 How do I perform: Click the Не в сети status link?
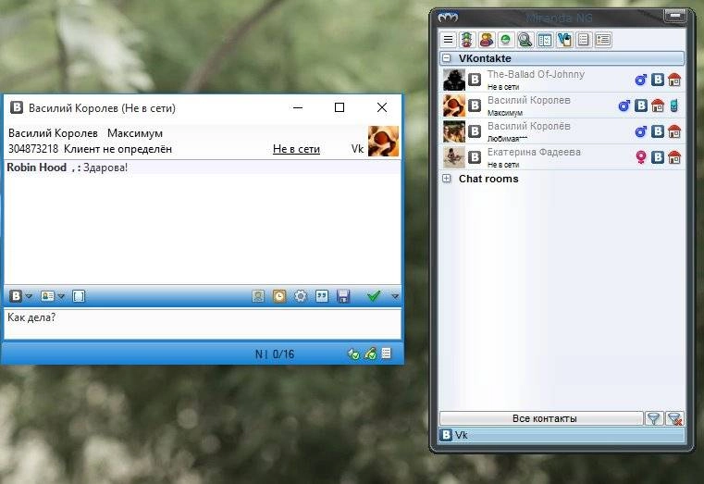click(x=296, y=149)
